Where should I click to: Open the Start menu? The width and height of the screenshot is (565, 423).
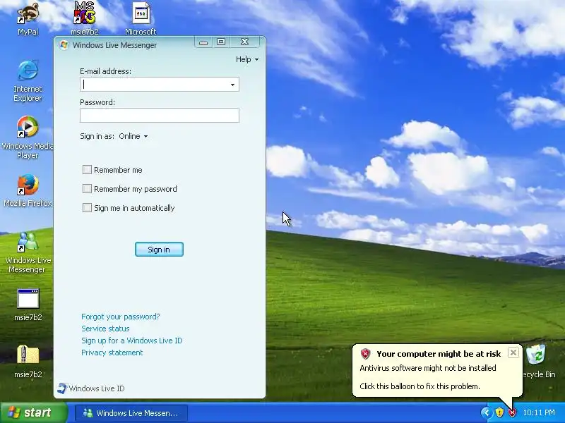coord(33,412)
